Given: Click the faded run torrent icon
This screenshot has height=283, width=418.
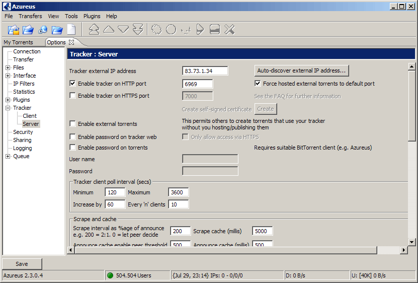Looking at the screenshot, I should (x=186, y=30).
